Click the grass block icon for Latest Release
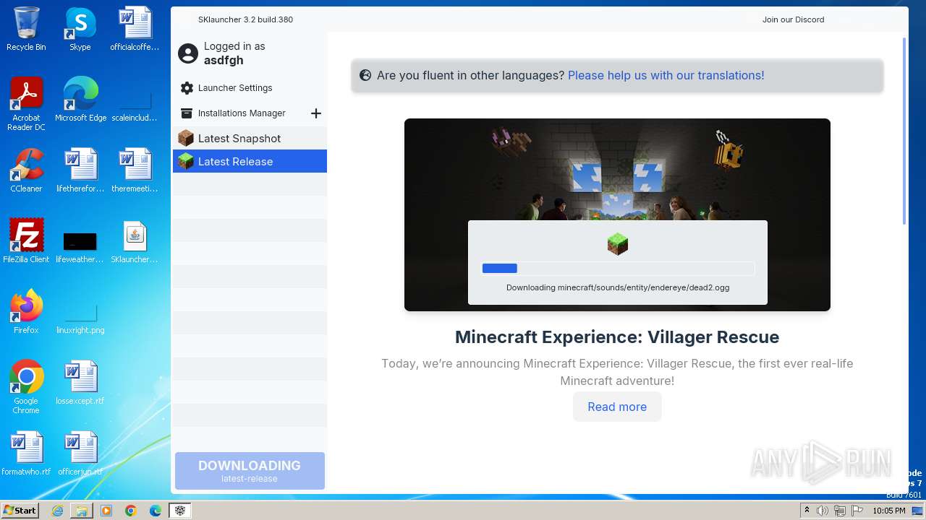The image size is (926, 520). pos(186,161)
